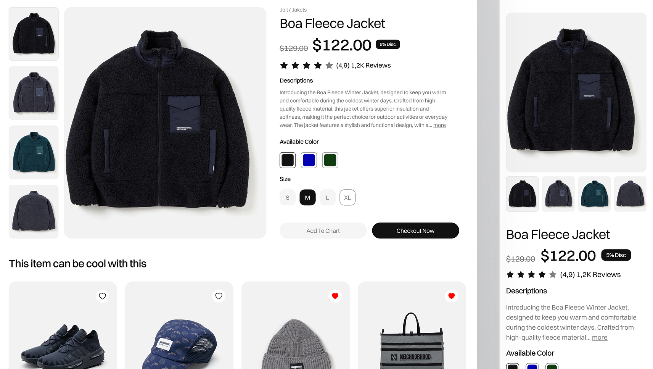
Task: Open the Jakets breadcrumb category
Action: click(299, 10)
